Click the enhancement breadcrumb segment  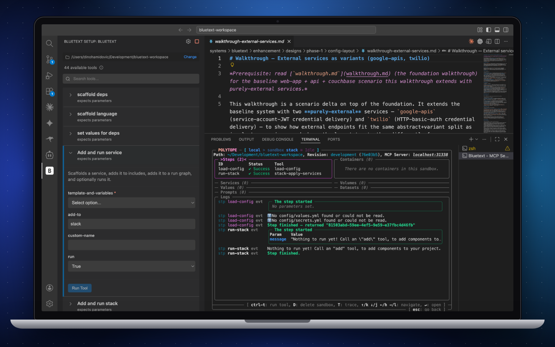pyautogui.click(x=266, y=51)
